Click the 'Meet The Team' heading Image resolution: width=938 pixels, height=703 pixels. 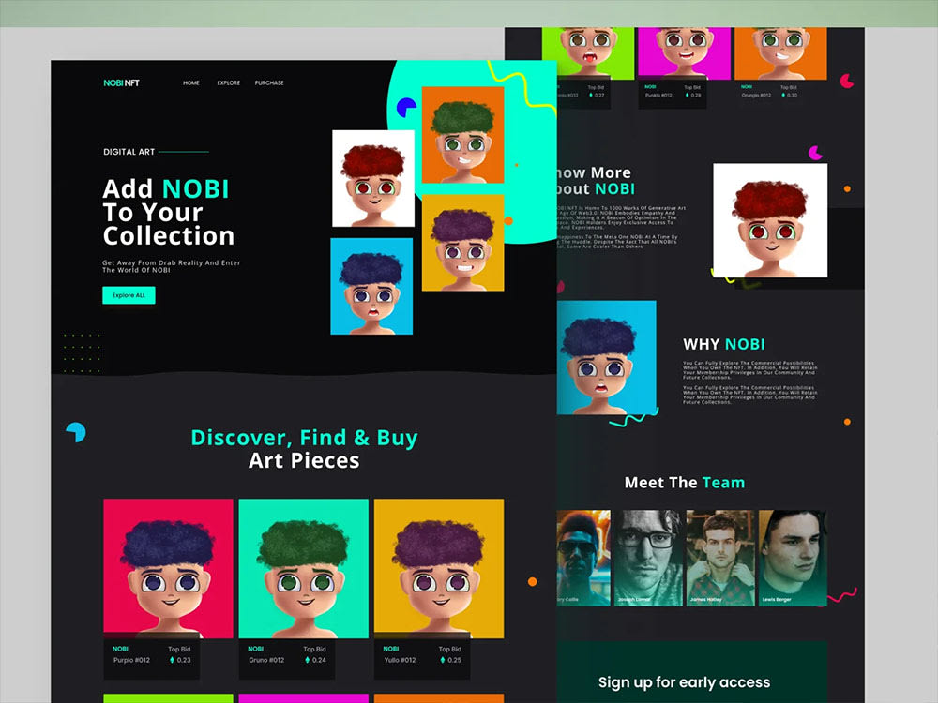click(685, 483)
